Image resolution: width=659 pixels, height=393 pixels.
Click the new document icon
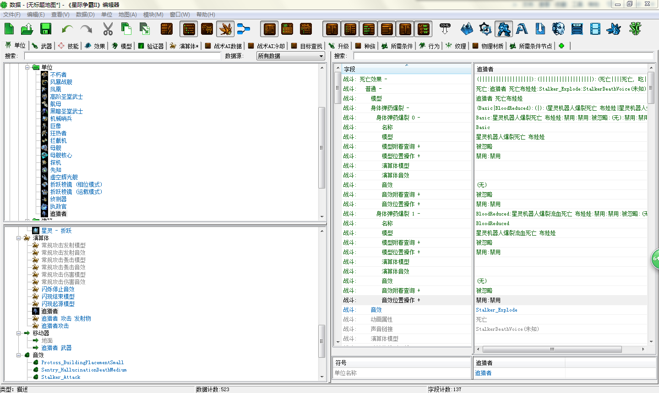point(9,29)
